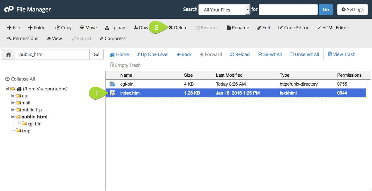Expand the etc folder in tree
Screen dimensions: 372x191
13,95
